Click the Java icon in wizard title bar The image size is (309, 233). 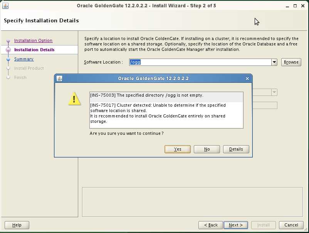tap(5, 6)
